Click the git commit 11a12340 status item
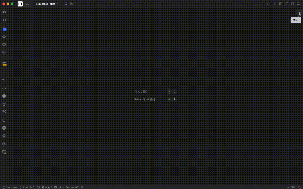The width and height of the screenshot is (303, 189). point(27,187)
